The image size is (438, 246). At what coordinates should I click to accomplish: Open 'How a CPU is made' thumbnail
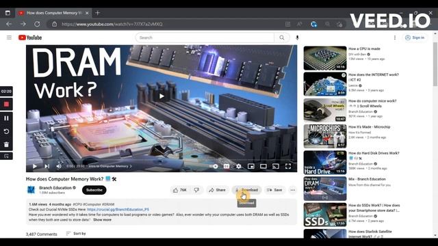(325, 58)
